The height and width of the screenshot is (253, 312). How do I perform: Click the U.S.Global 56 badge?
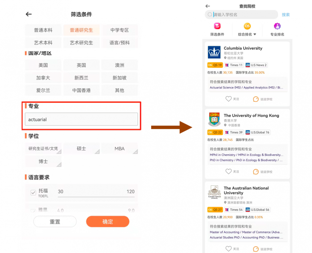point(258,210)
